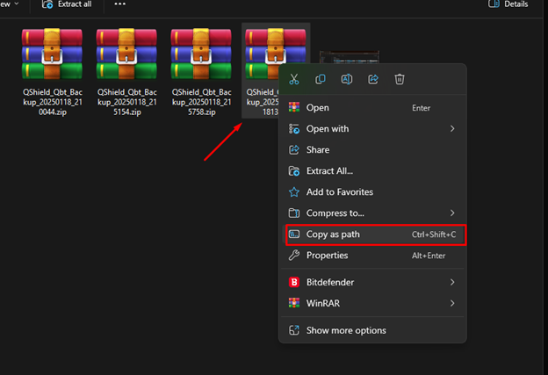Click the WinRAR icon beside WinRAR entry
This screenshot has height=375, width=548.
(294, 303)
